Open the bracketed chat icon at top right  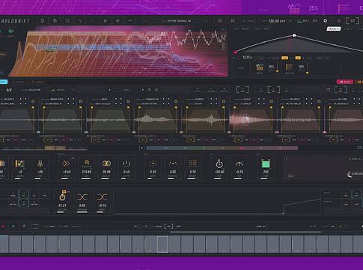point(353,21)
